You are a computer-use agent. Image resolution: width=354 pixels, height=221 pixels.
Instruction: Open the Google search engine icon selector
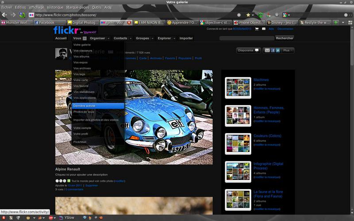pos(286,15)
